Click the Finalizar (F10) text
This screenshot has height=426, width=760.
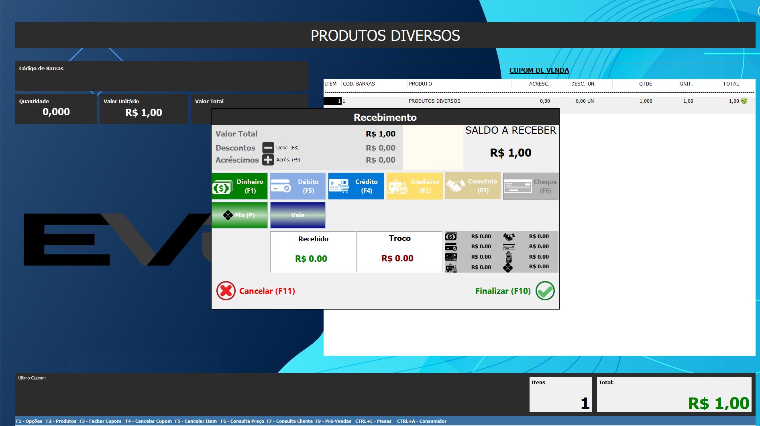pyautogui.click(x=503, y=291)
